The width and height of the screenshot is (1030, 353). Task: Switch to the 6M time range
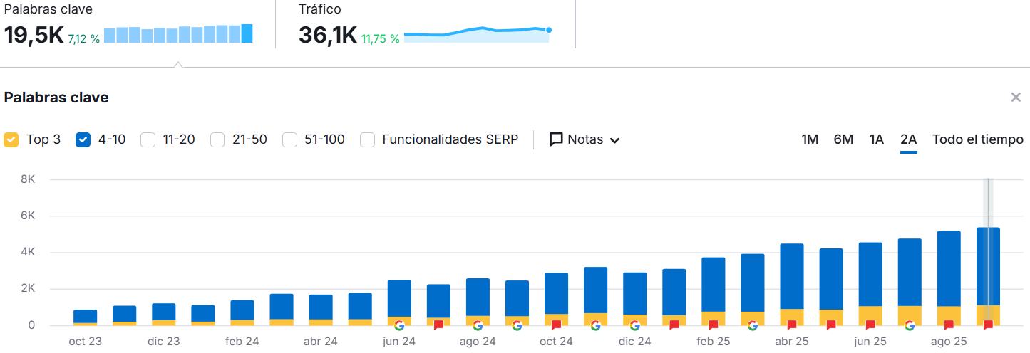click(x=843, y=139)
